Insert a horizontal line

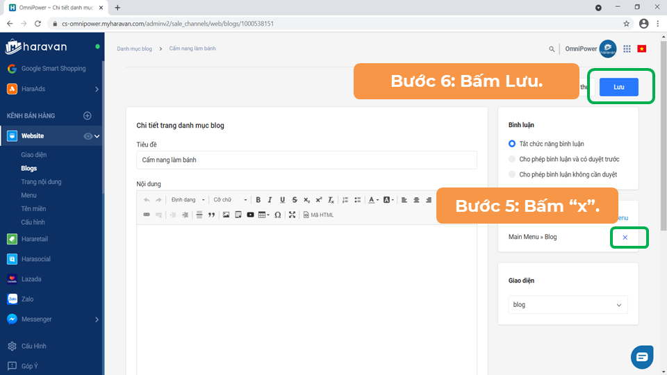199,215
